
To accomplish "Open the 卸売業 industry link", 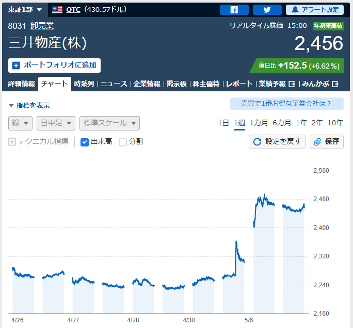I will click(x=42, y=26).
